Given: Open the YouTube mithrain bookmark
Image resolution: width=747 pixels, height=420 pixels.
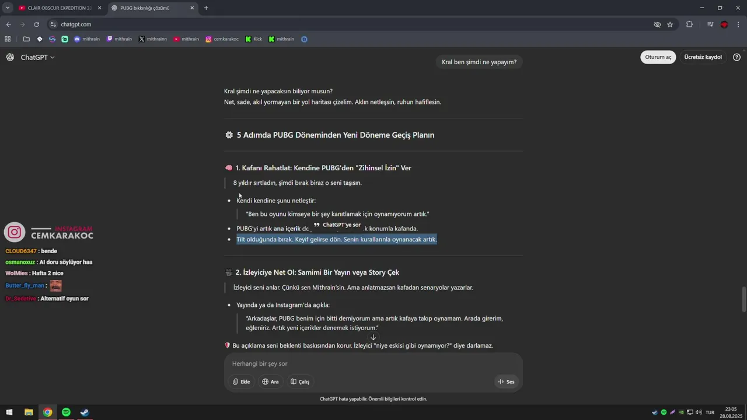Looking at the screenshot, I should click(186, 39).
